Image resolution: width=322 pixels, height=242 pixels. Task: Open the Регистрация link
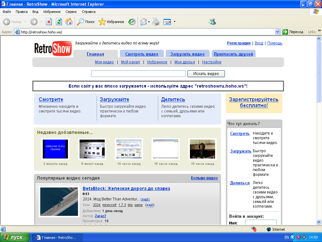(x=239, y=43)
